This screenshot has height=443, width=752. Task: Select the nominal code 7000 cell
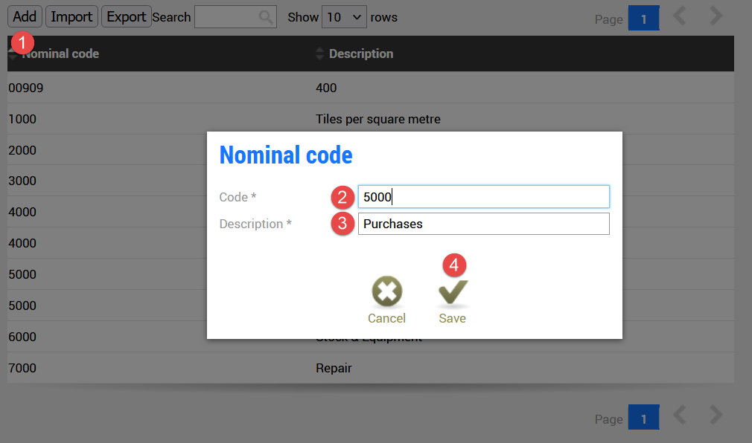tap(22, 368)
